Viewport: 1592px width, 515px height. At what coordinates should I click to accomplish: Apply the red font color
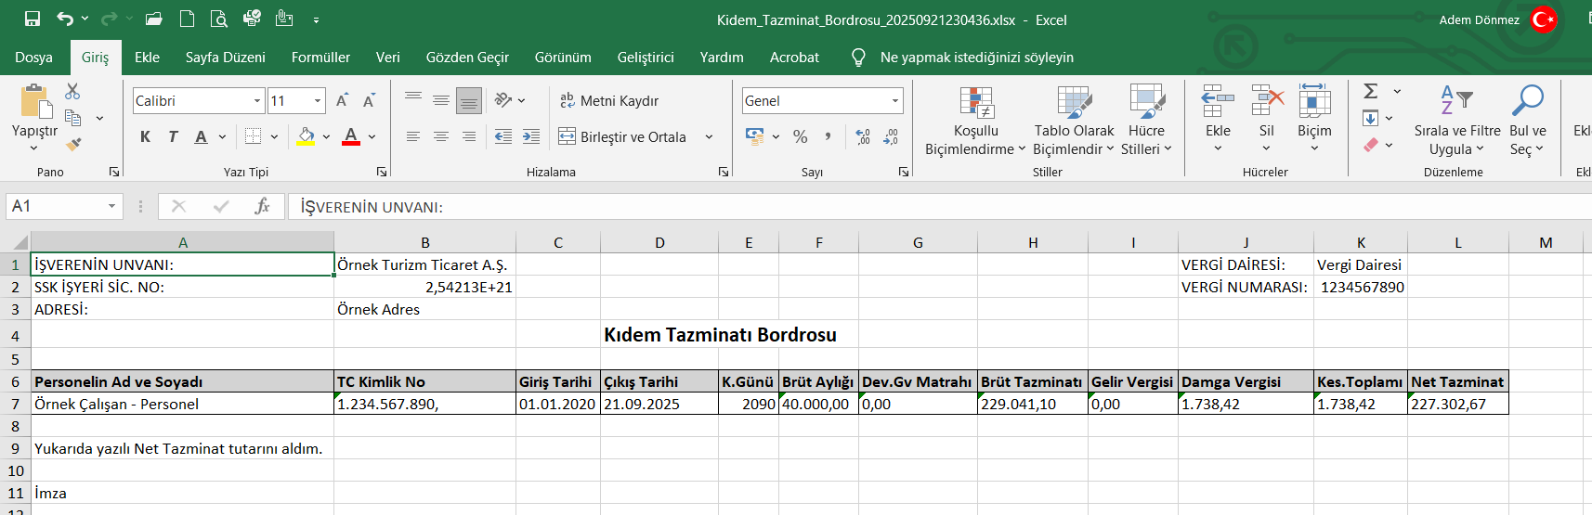click(351, 137)
